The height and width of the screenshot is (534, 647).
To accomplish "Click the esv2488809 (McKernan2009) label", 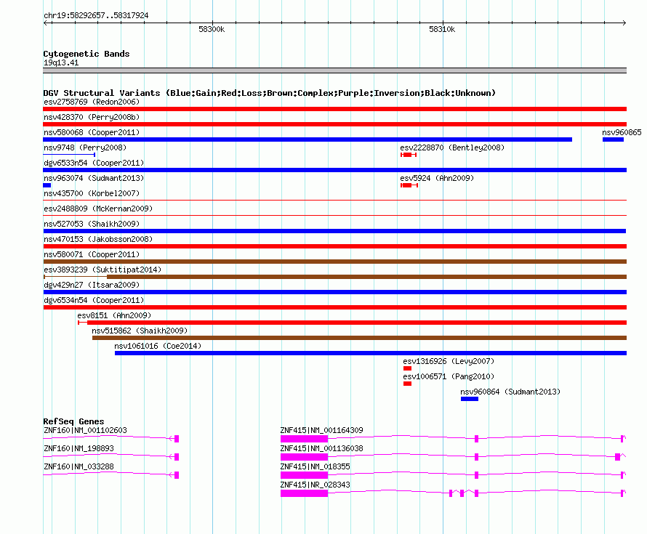I will 98,209.
